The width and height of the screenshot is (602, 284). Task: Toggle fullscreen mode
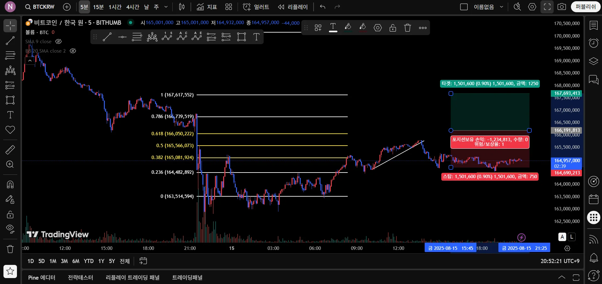(x=547, y=7)
